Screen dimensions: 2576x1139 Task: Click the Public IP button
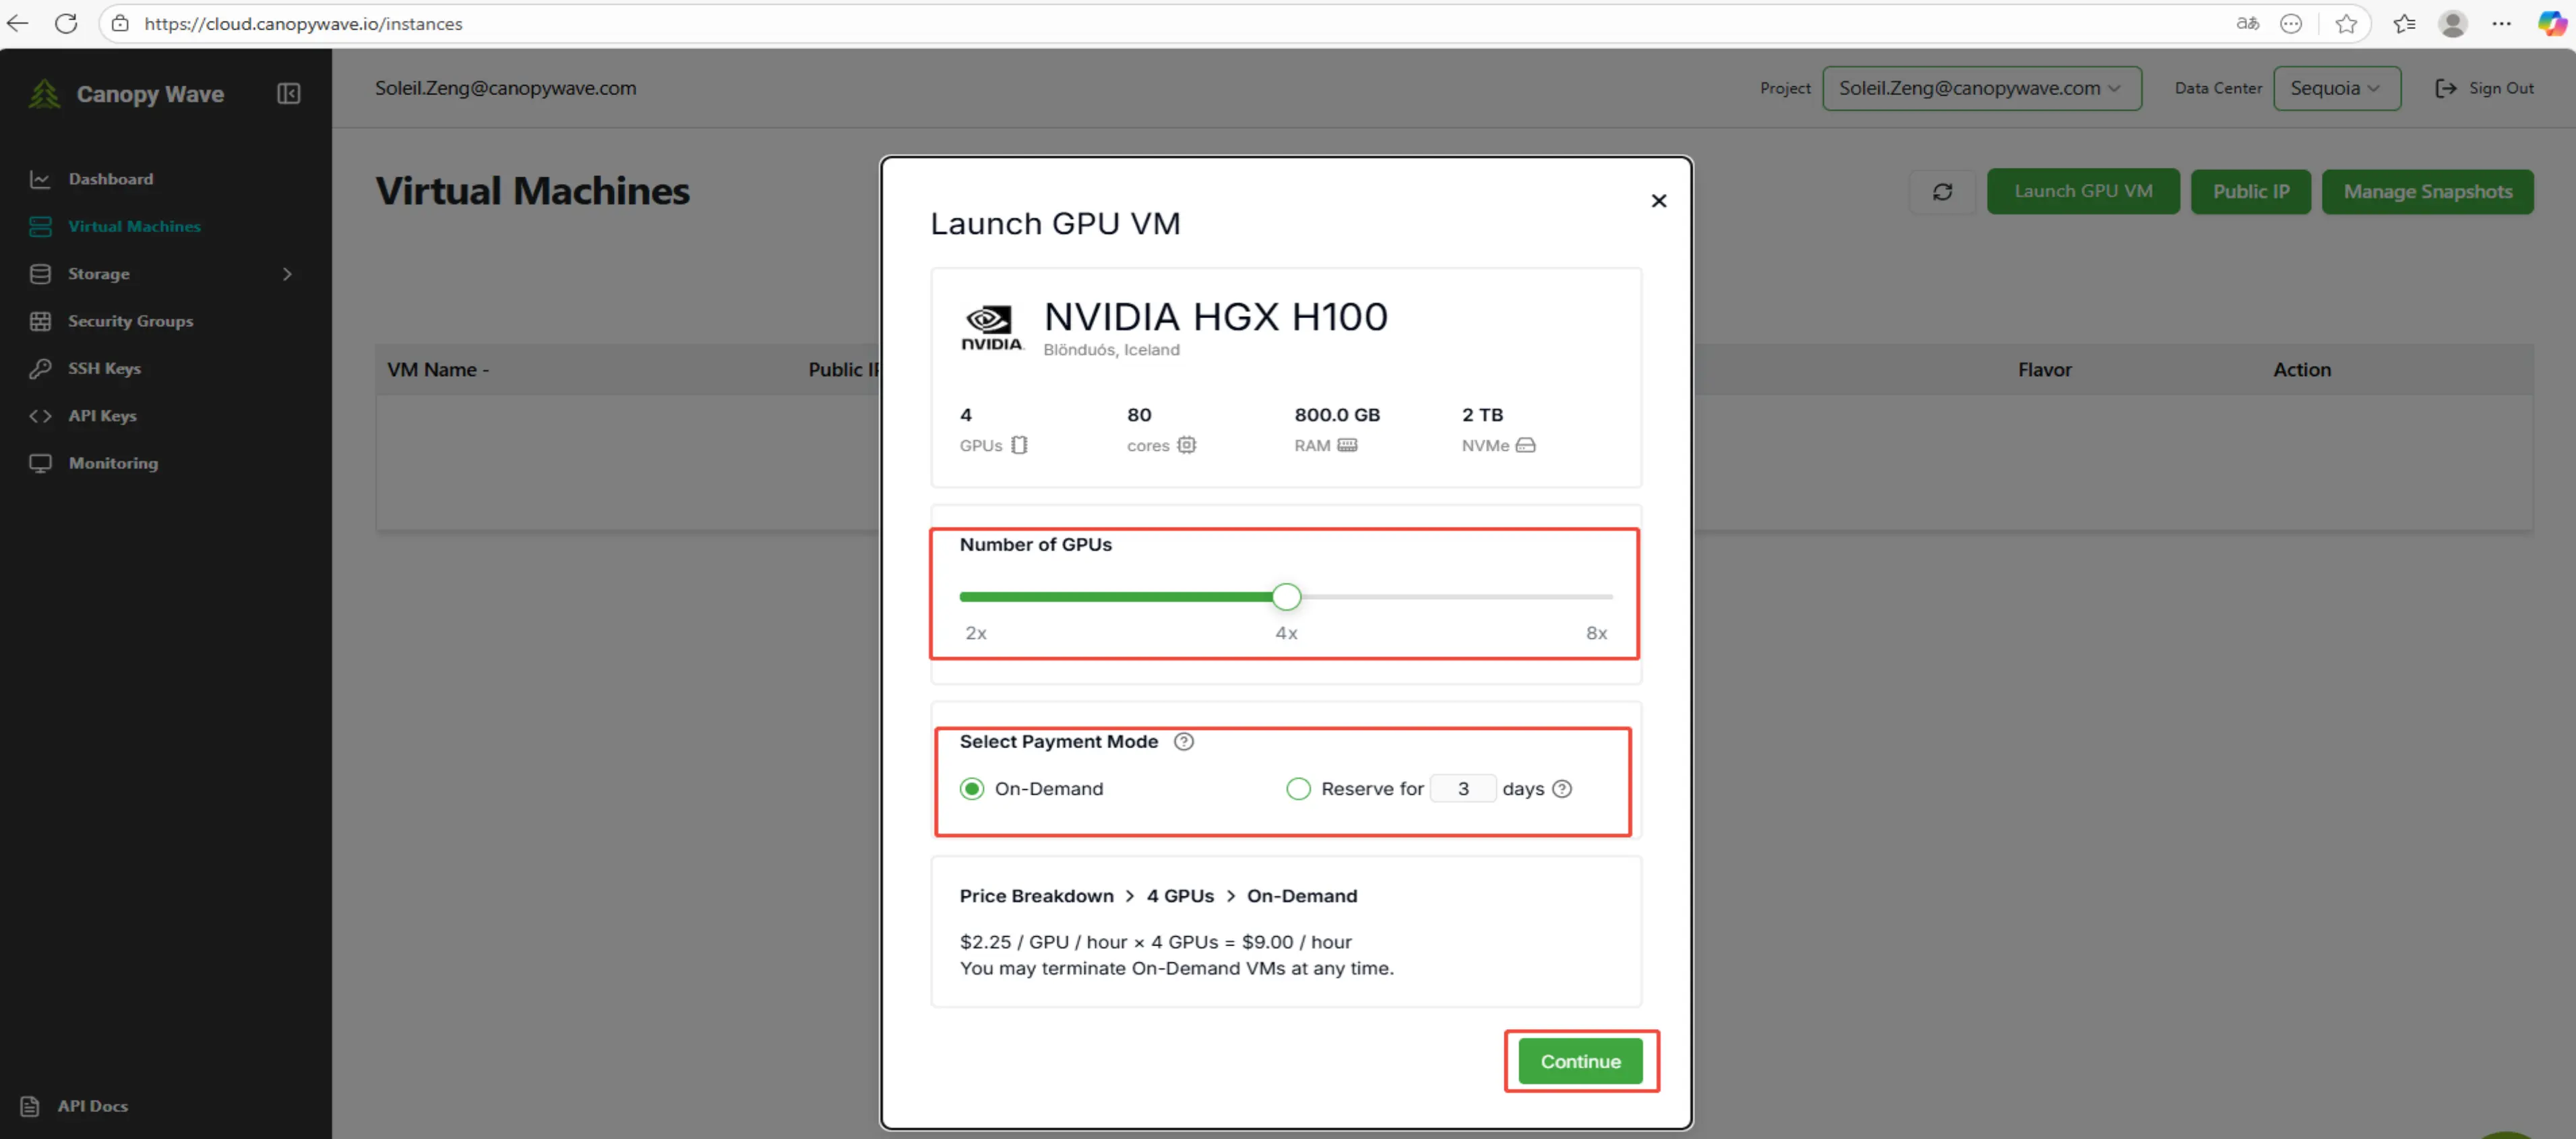click(2250, 191)
